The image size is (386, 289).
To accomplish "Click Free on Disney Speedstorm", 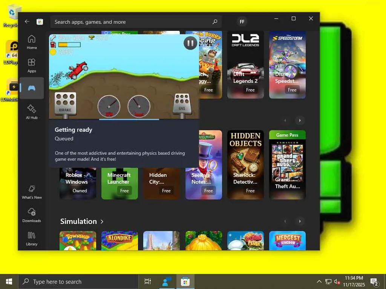I will click(292, 90).
